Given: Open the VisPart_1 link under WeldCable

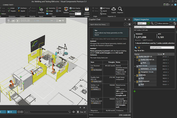Looking at the screenshot, I should (x=96, y=89).
